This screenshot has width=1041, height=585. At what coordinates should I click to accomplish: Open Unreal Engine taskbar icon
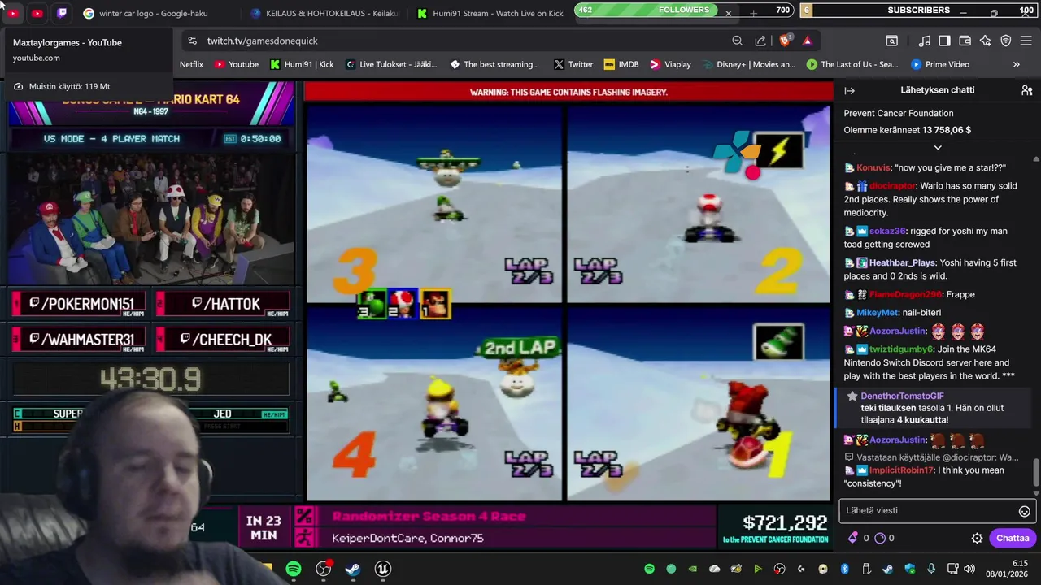click(382, 569)
